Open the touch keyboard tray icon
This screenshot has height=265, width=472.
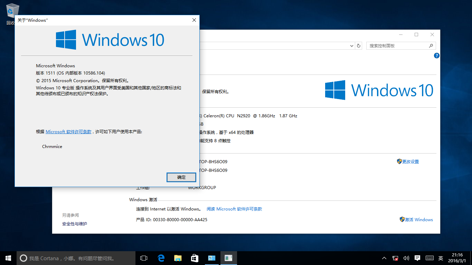point(429,258)
